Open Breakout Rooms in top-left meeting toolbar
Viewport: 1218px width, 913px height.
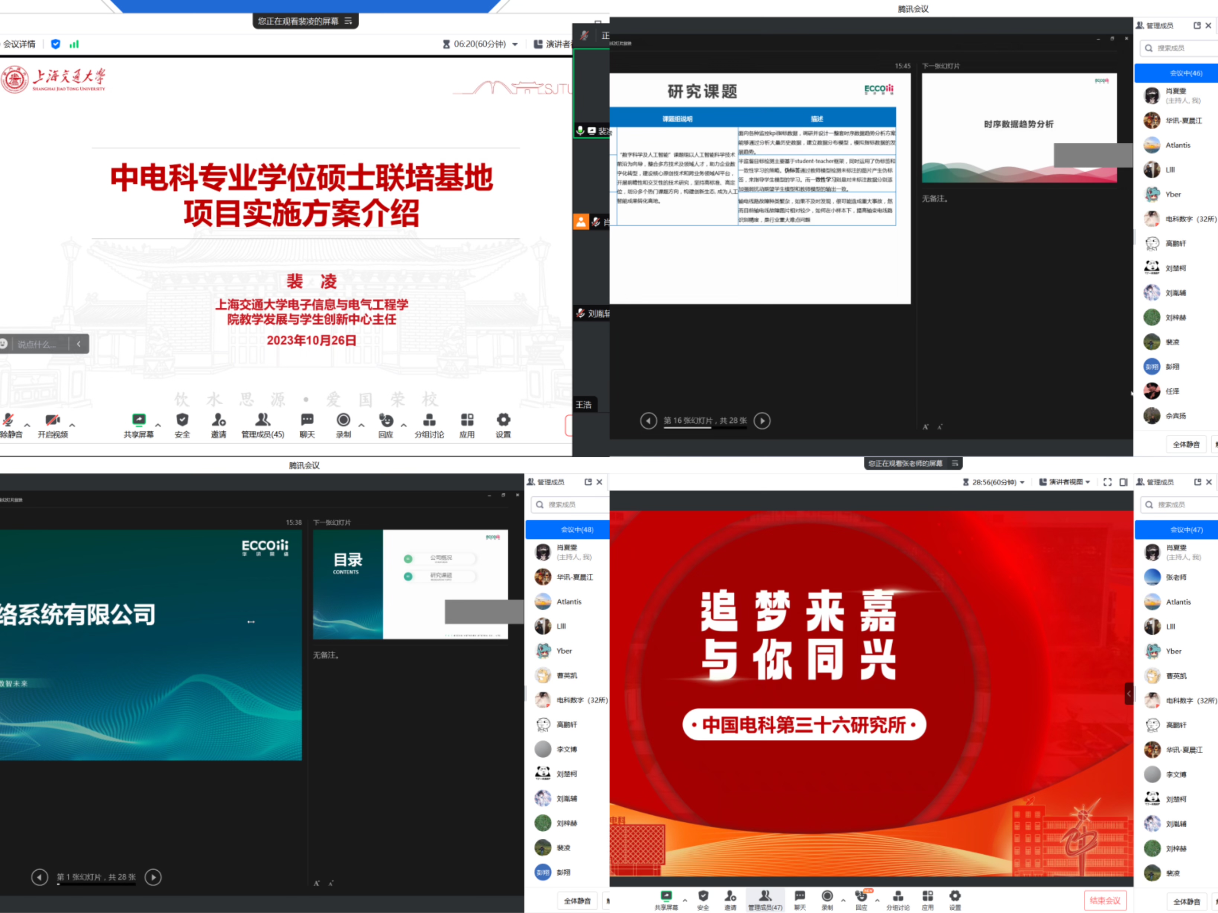429,425
